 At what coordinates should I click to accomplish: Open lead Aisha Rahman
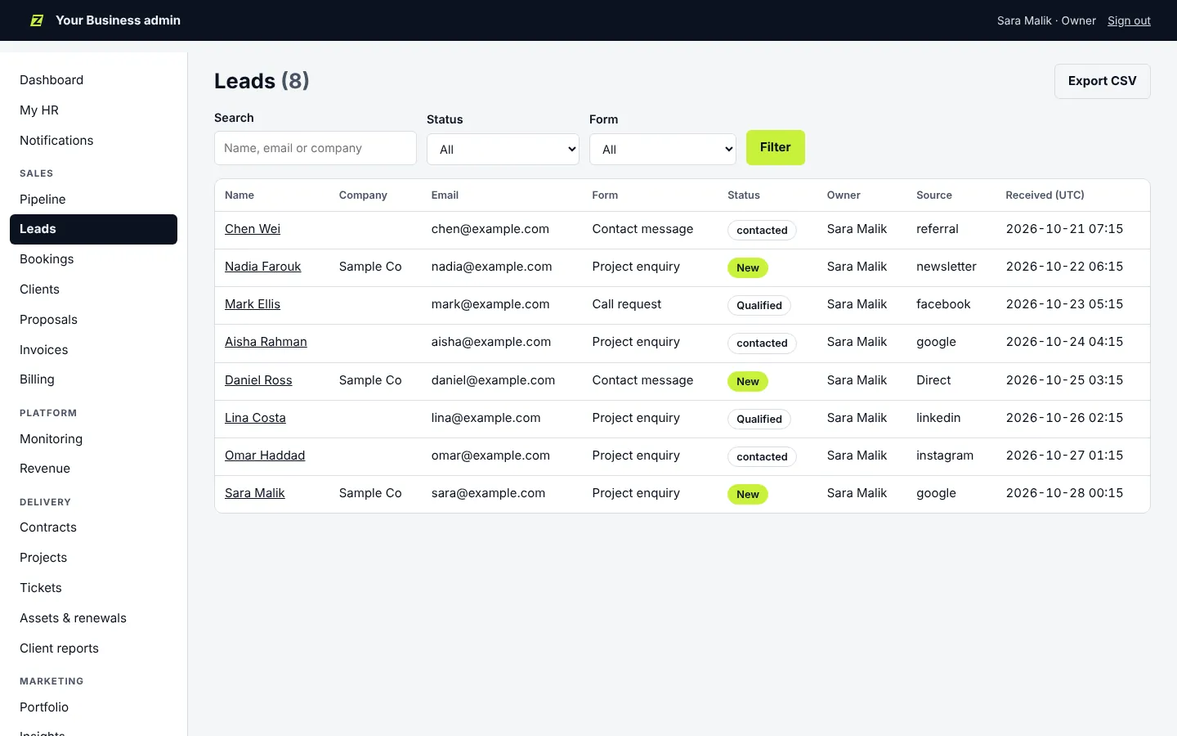pos(266,342)
